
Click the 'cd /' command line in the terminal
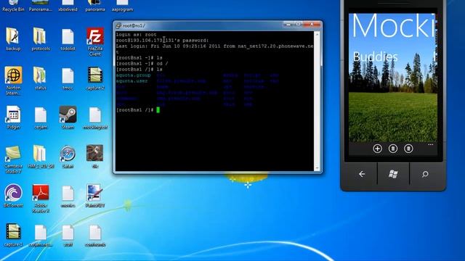(x=142, y=64)
